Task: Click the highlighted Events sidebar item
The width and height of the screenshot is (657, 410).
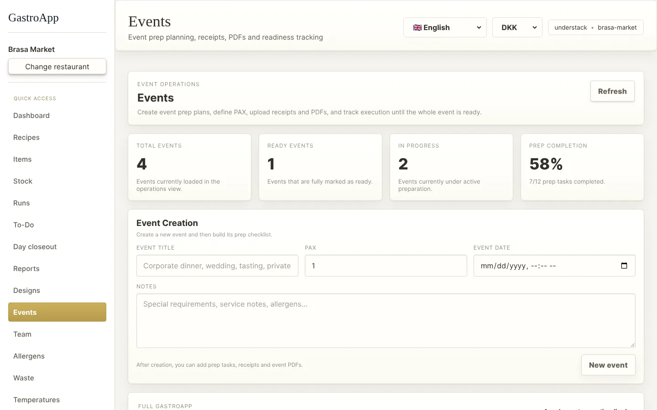Action: (x=57, y=312)
